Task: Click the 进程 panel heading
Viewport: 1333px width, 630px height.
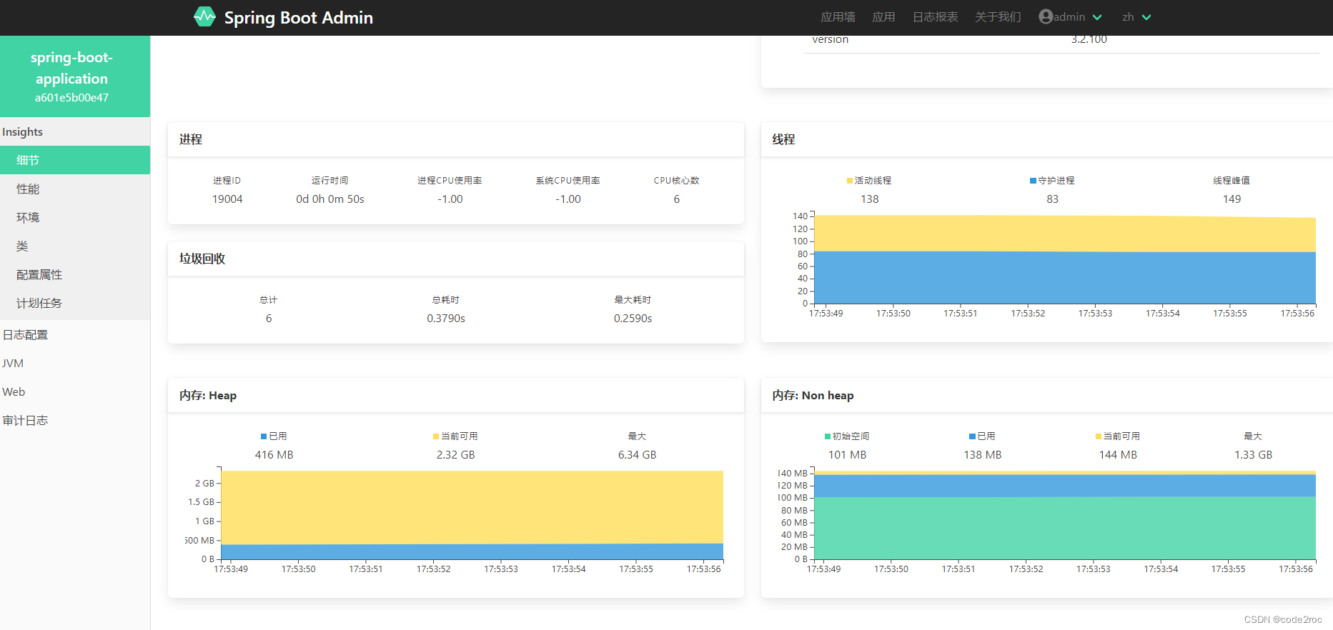Action: pos(191,139)
